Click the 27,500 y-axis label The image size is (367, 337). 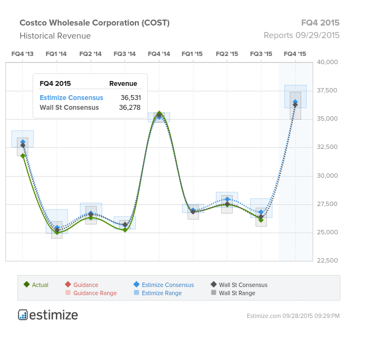coord(327,204)
